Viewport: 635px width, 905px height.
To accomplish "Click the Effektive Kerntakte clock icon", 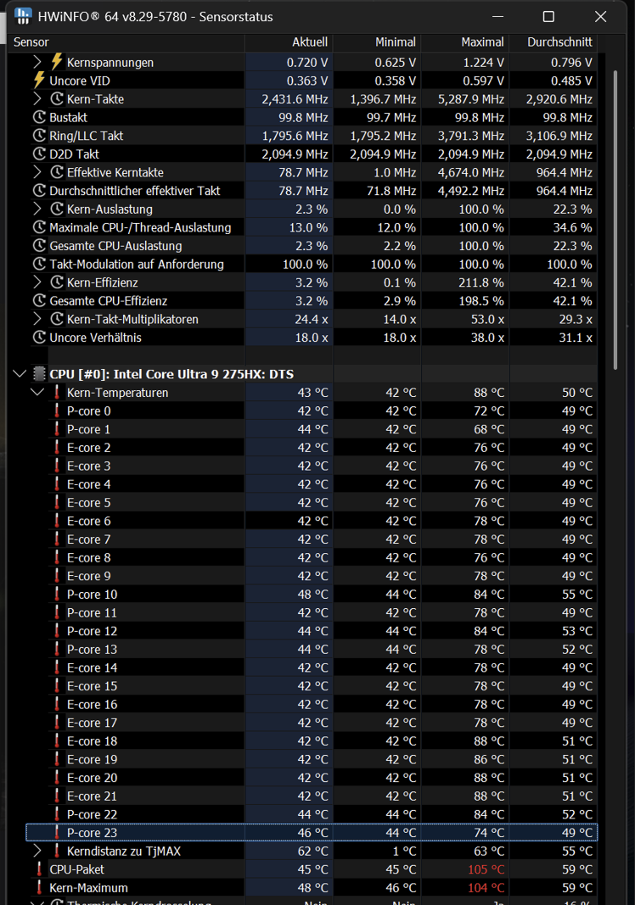I will [57, 172].
